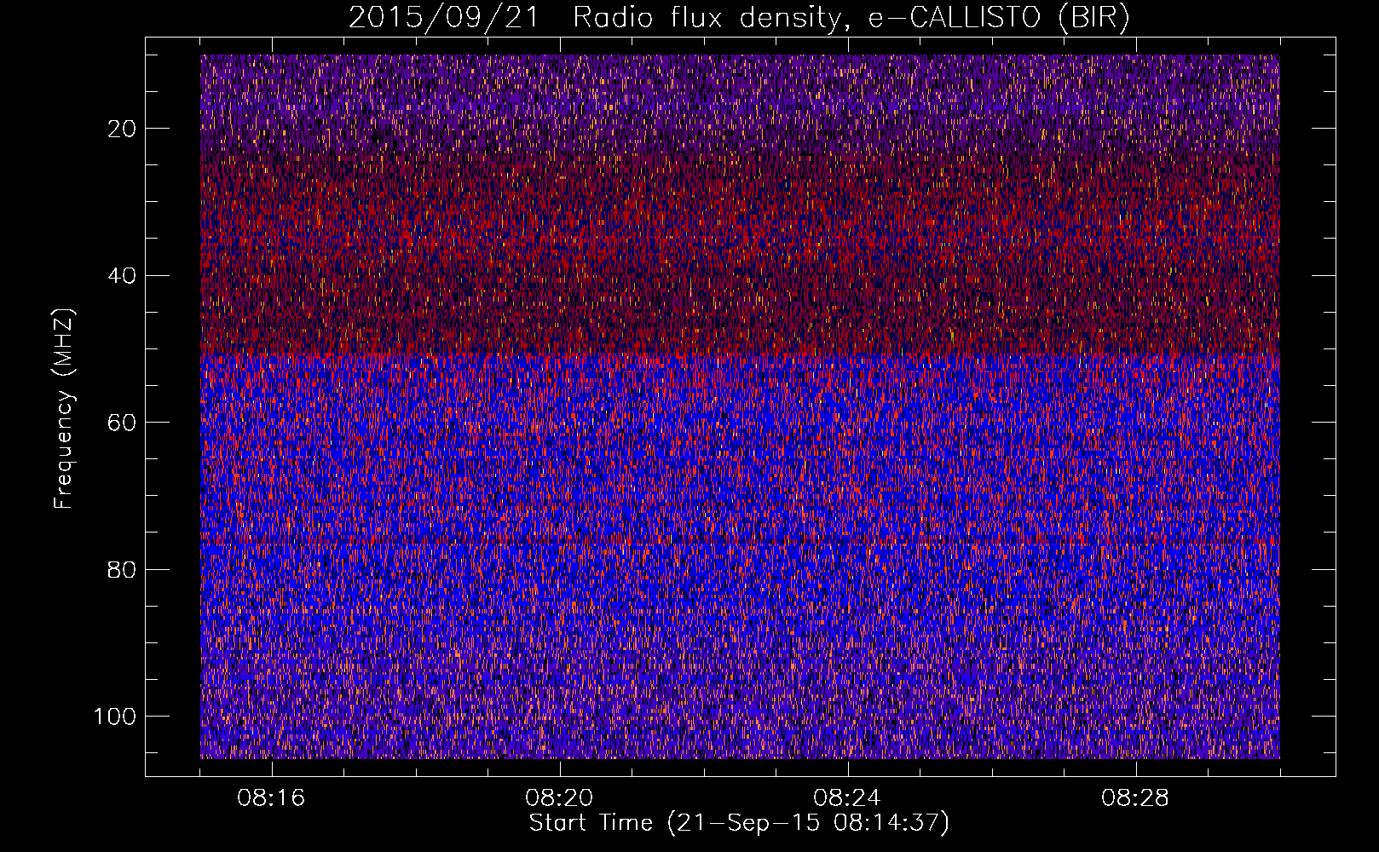
Task: Select the 'Frequency (MHZ)' axis label
Action: [64, 409]
